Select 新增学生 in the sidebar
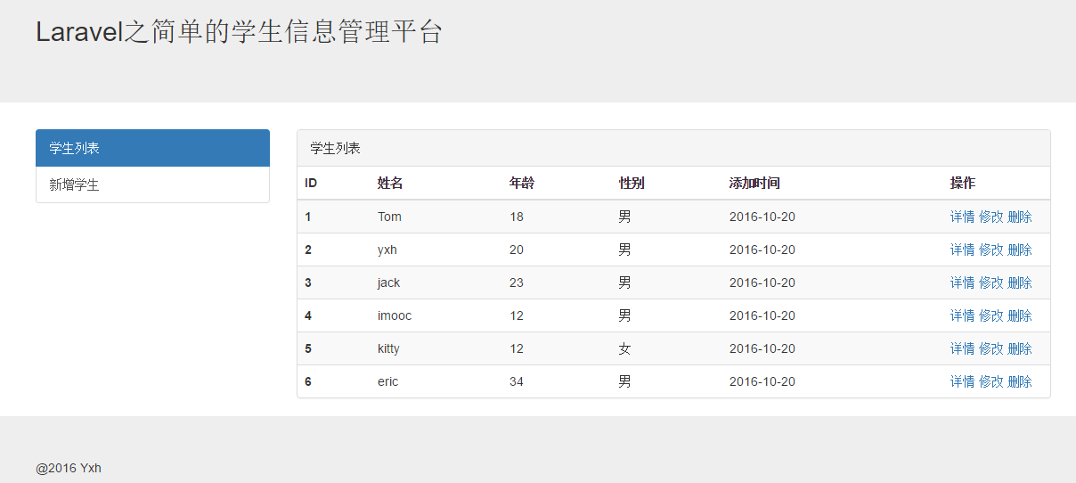The width and height of the screenshot is (1076, 483). click(152, 184)
